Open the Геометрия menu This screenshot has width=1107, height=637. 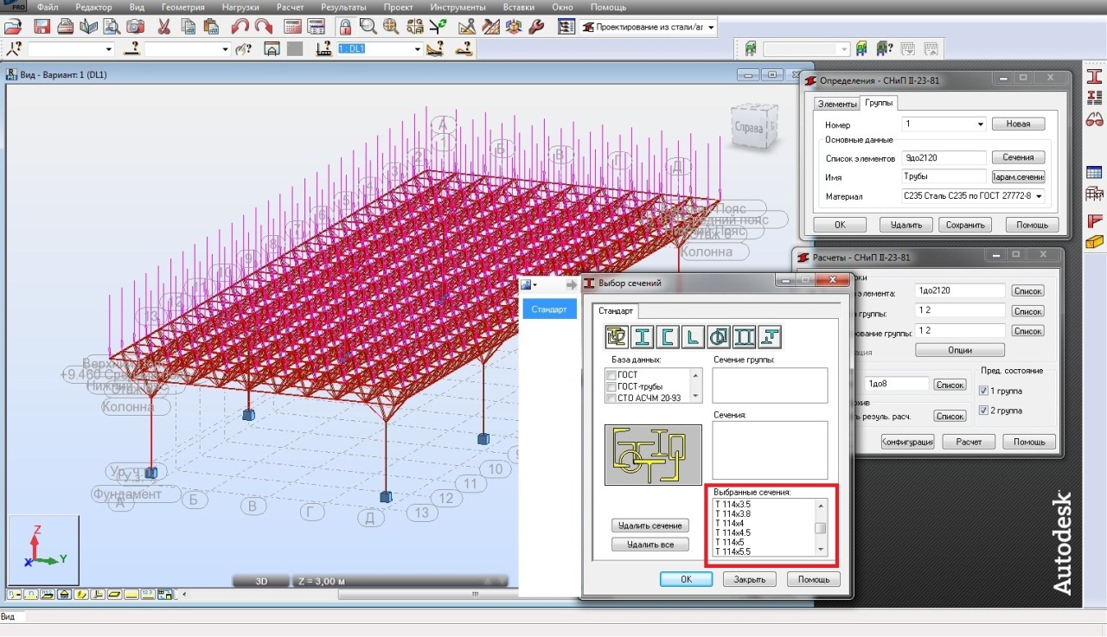[182, 7]
